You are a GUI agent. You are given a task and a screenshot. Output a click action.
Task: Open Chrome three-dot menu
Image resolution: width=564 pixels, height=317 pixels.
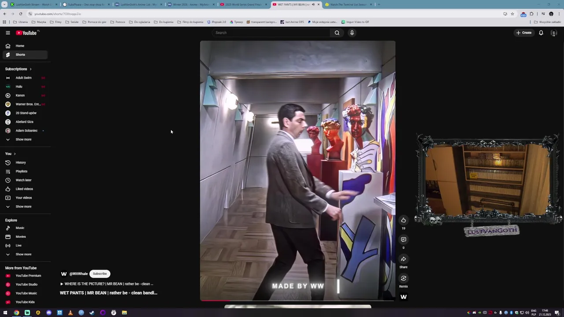(x=559, y=14)
